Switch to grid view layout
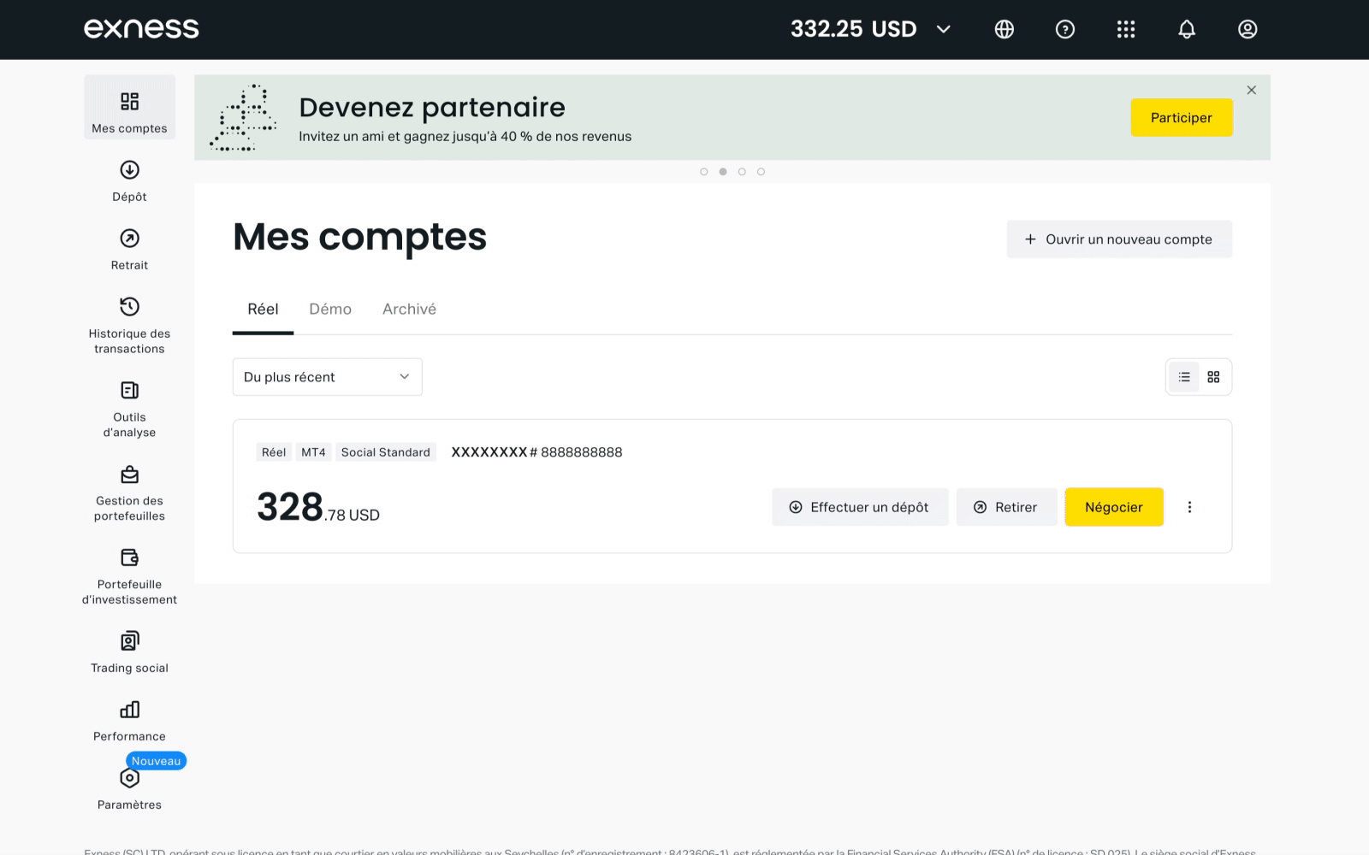Screen dimensions: 1369x855 (1213, 377)
